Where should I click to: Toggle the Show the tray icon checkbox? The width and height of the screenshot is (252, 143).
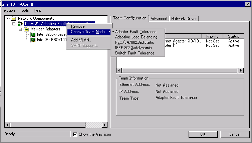coord(75,134)
